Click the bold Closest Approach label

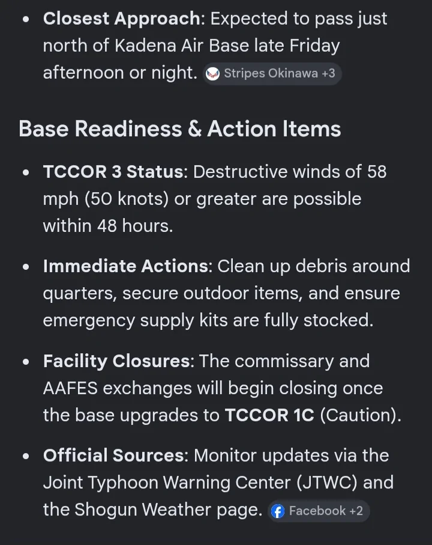[x=122, y=19]
